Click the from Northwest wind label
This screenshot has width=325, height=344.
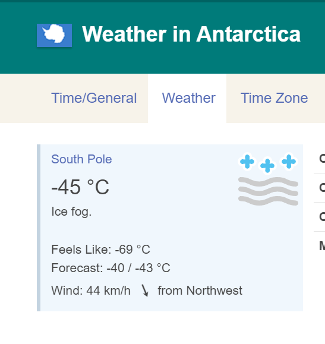pos(200,291)
